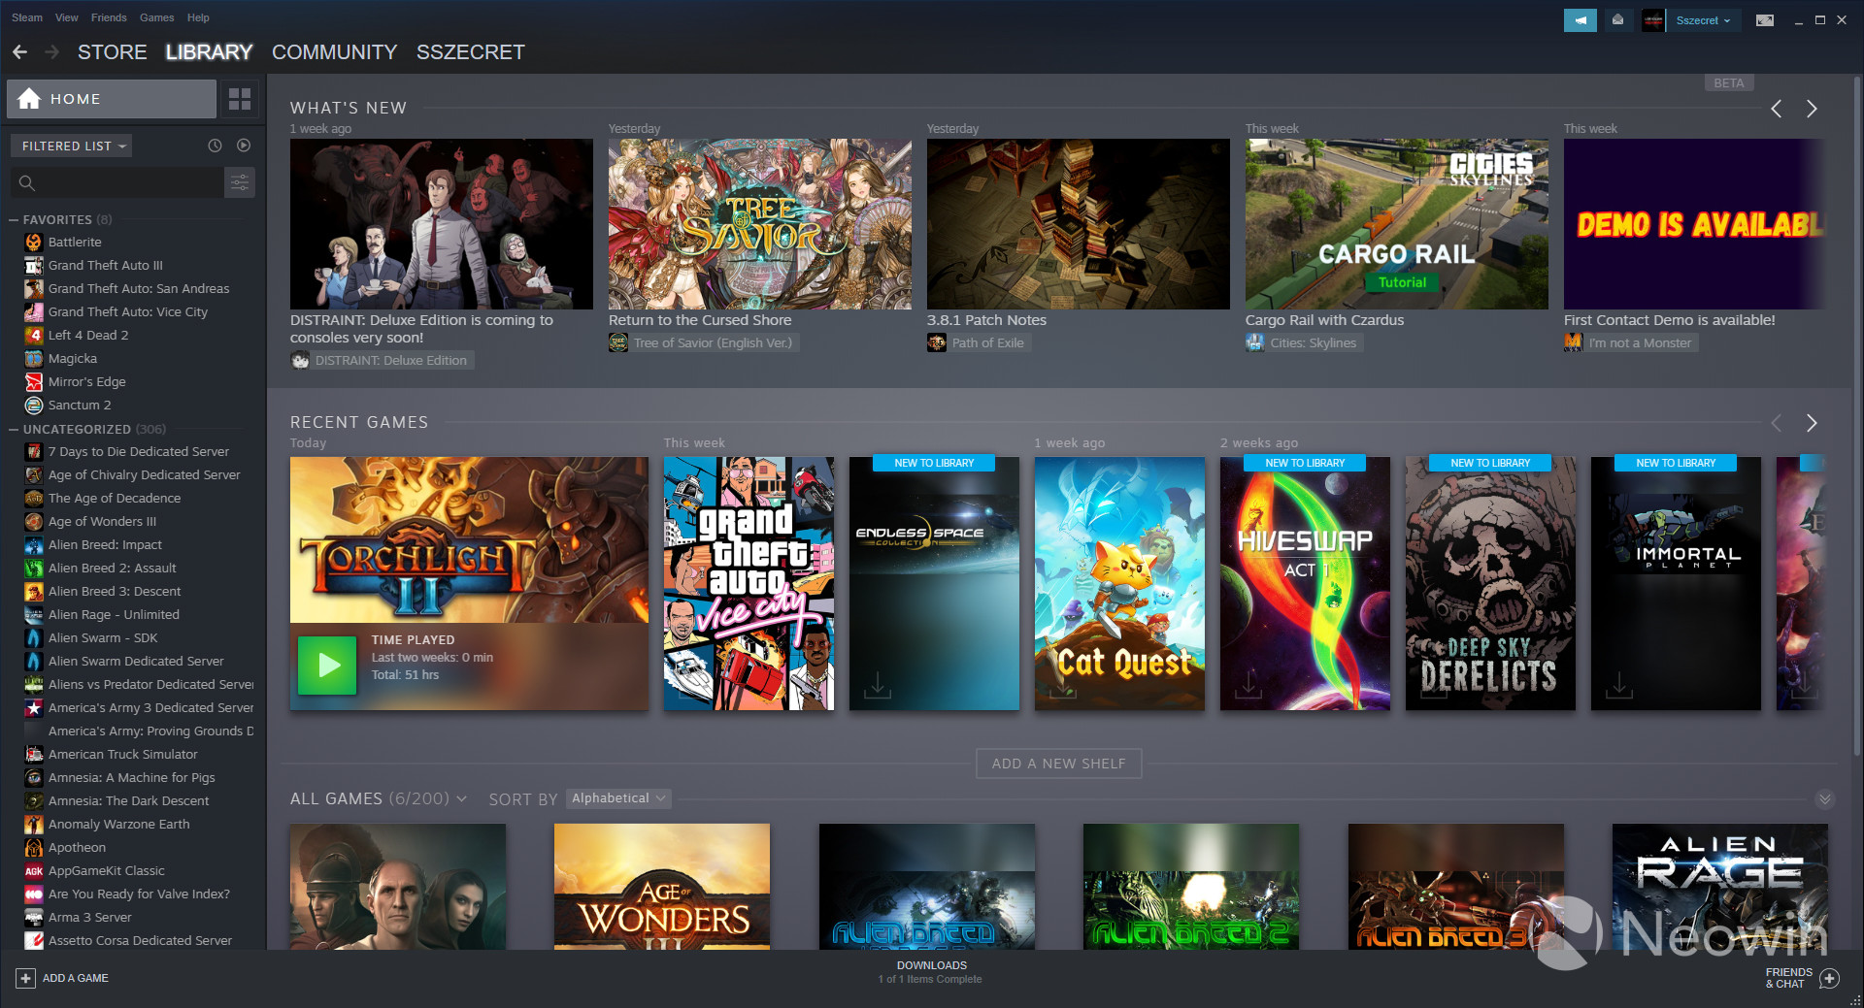1864x1008 pixels.
Task: Select the Cat Quest game cover
Action: [1119, 583]
